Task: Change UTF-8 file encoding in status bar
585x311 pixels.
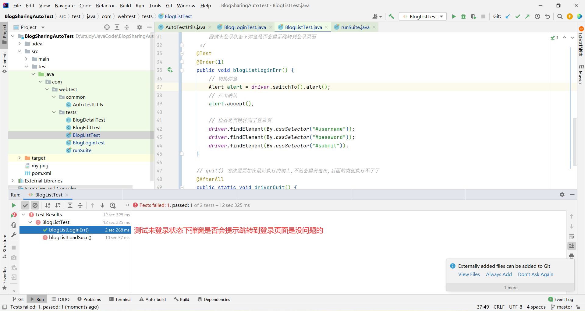Action: (x=516, y=307)
